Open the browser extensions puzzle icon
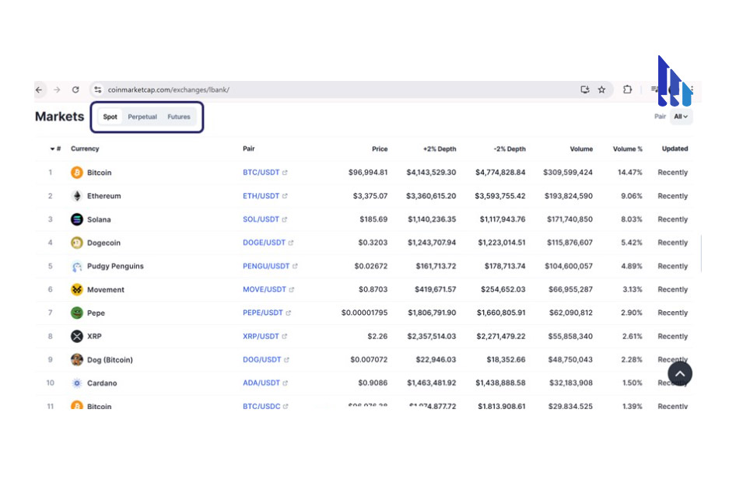Viewport: 736px width, 490px height. tap(628, 89)
